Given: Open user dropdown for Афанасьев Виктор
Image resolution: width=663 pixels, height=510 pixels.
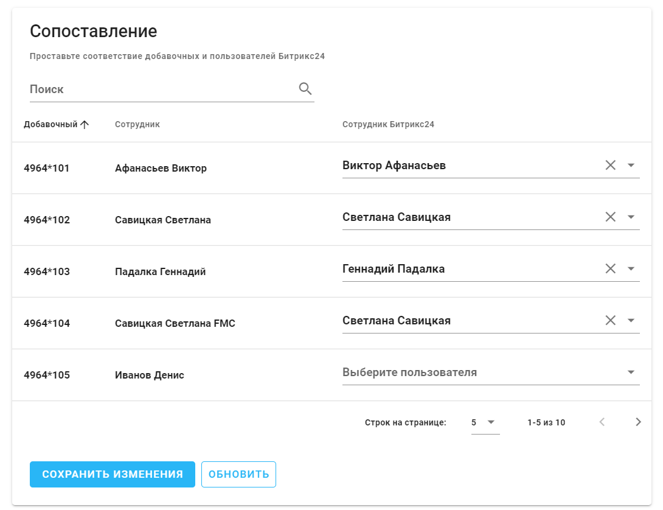Looking at the screenshot, I should (x=631, y=165).
